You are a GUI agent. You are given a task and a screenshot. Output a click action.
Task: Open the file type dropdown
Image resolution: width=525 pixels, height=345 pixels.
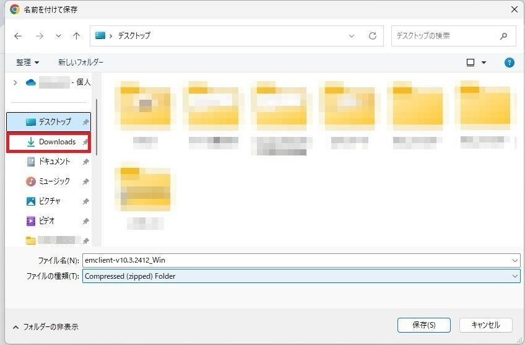point(514,276)
